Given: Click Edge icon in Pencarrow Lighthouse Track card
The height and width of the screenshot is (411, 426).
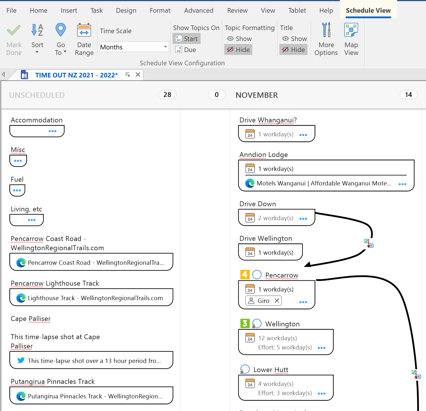Looking at the screenshot, I should pos(21,298).
